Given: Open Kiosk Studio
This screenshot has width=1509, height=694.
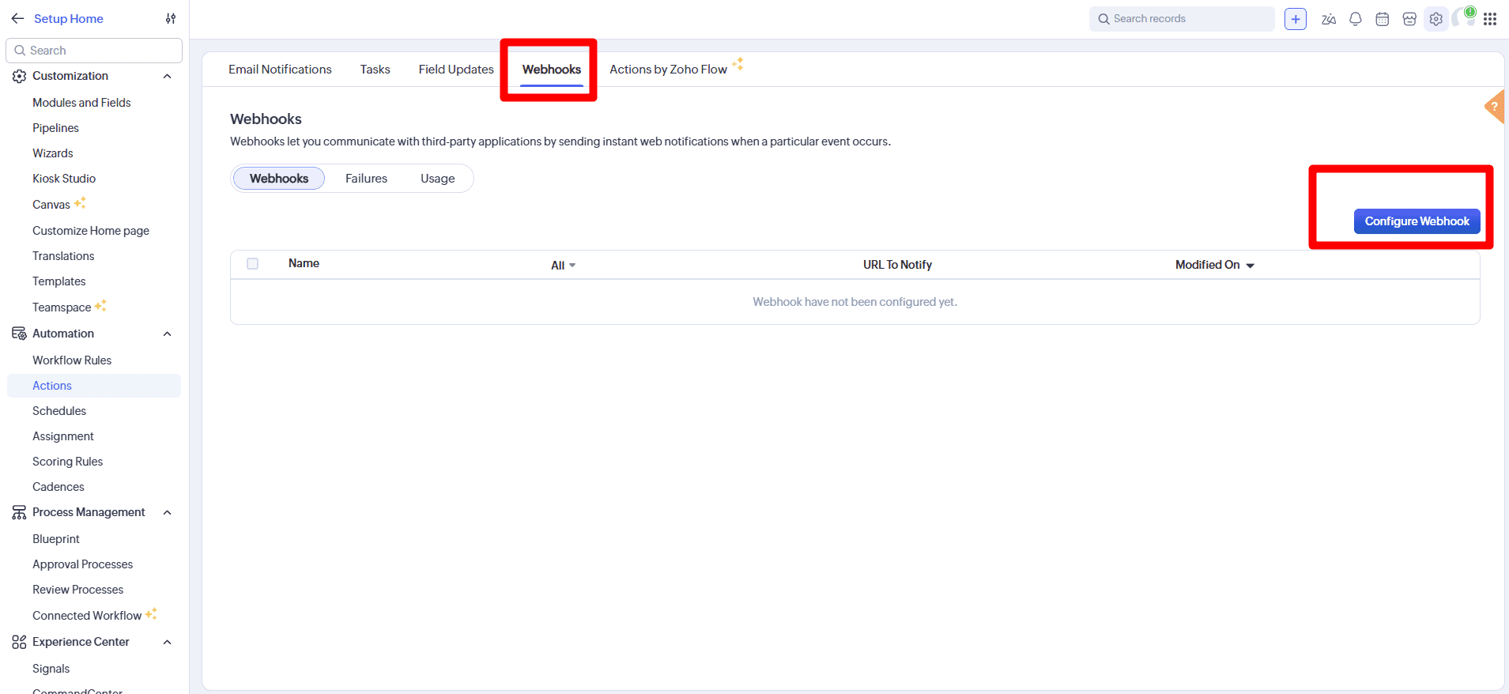Looking at the screenshot, I should pos(64,179).
